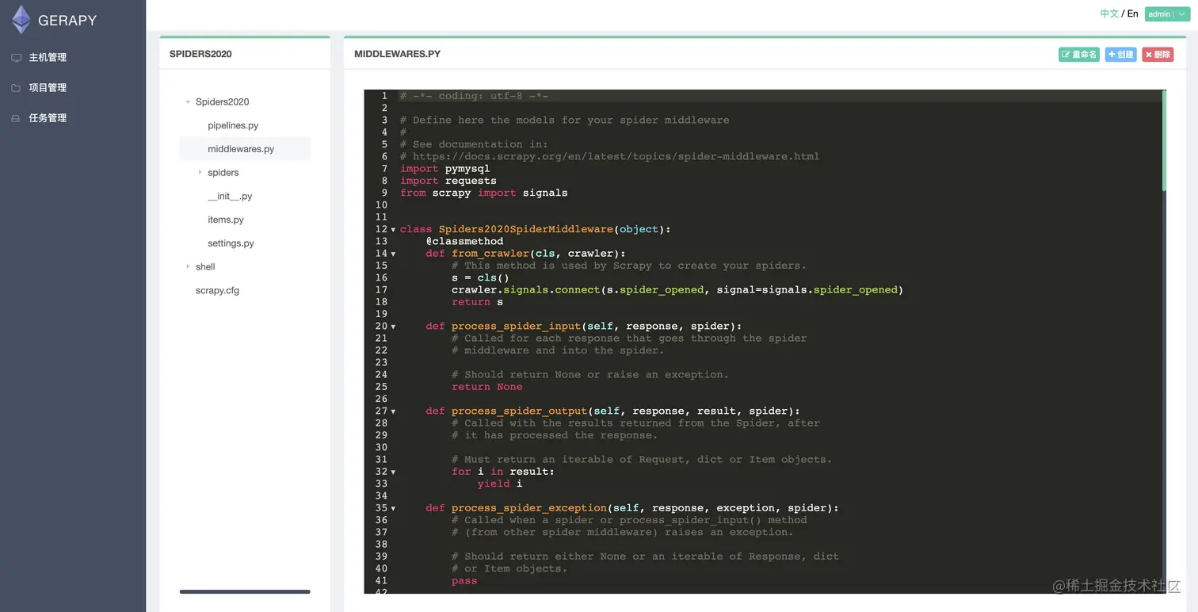Click 'pass' statement on line 41
The image size is (1198, 612).
tap(464, 580)
